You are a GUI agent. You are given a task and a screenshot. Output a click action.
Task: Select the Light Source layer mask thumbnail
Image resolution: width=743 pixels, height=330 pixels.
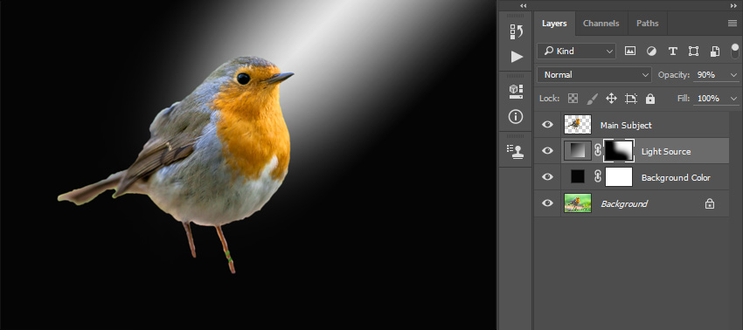(619, 150)
